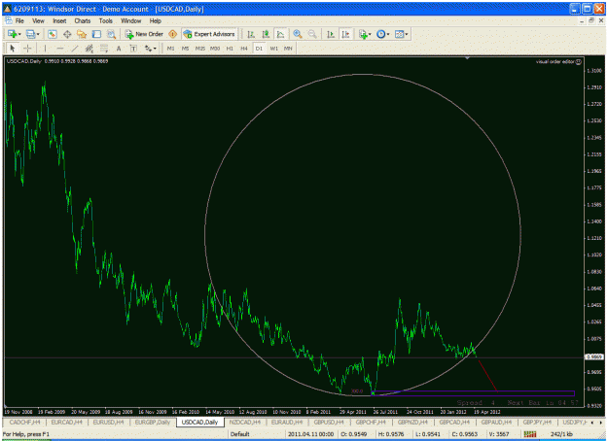Expand the New Chart dropdown arrow
The height and width of the screenshot is (441, 608).
coord(19,34)
